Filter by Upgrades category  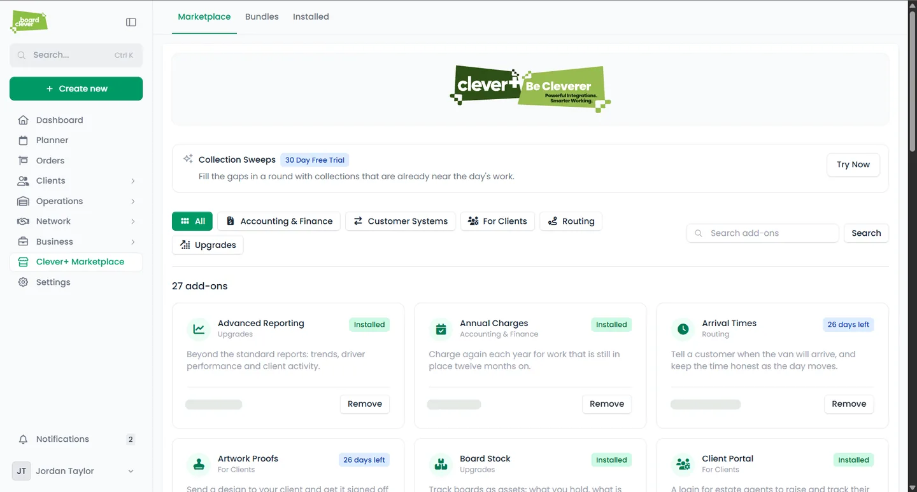[208, 245]
